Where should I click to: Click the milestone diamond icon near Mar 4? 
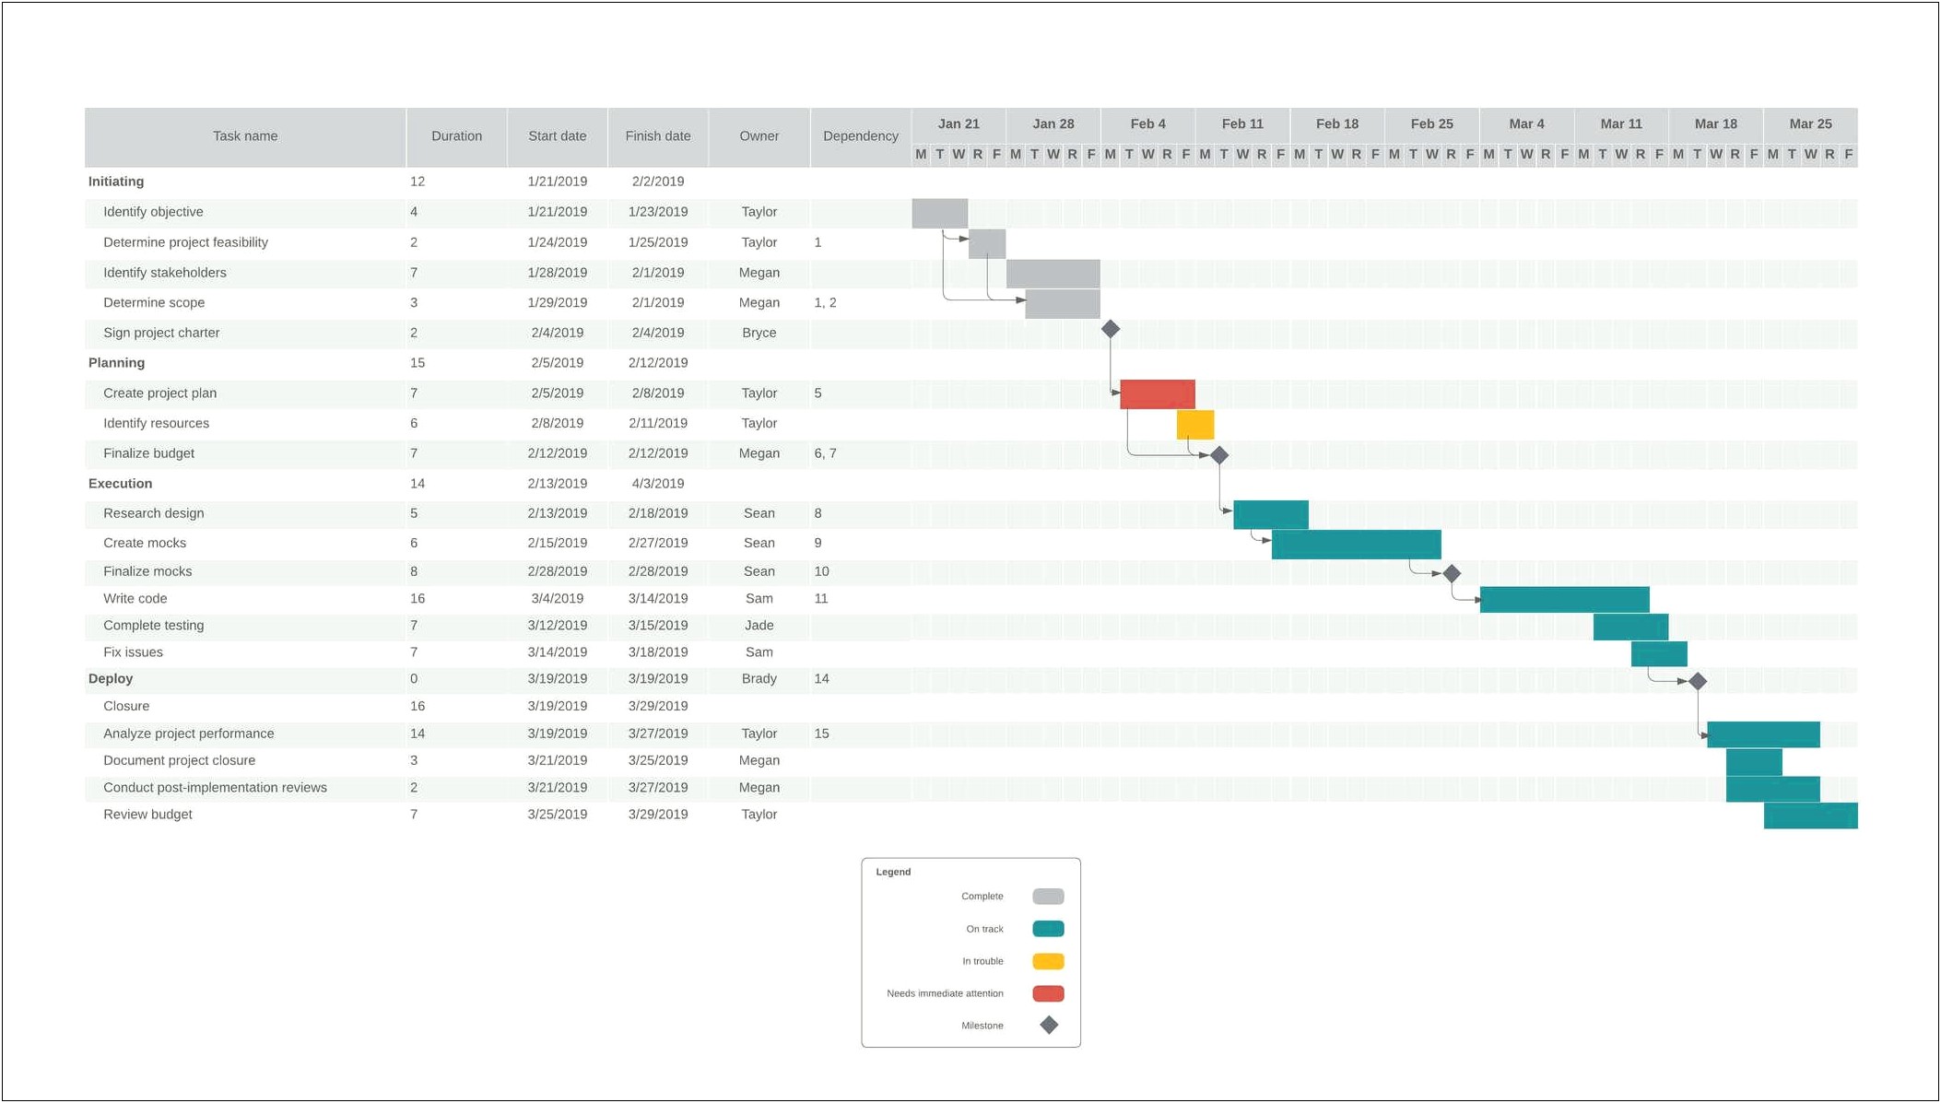1458,571
